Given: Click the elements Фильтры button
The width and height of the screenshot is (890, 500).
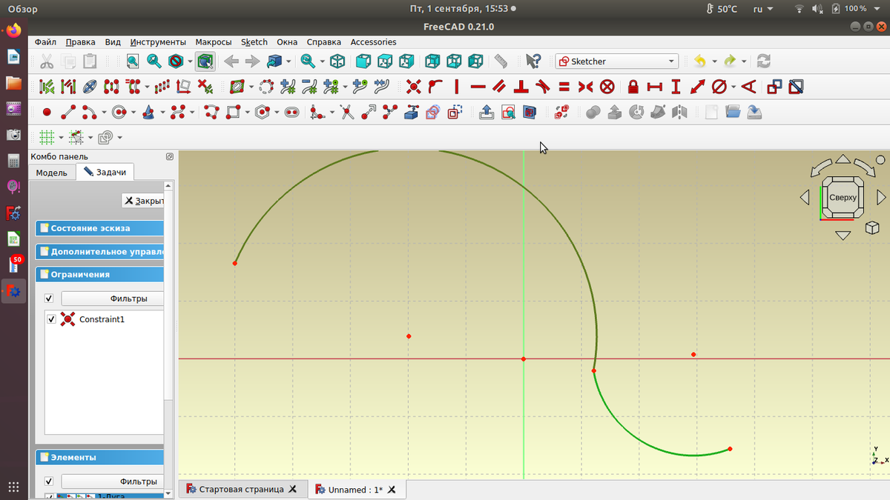Looking at the screenshot, I should 113,481.
